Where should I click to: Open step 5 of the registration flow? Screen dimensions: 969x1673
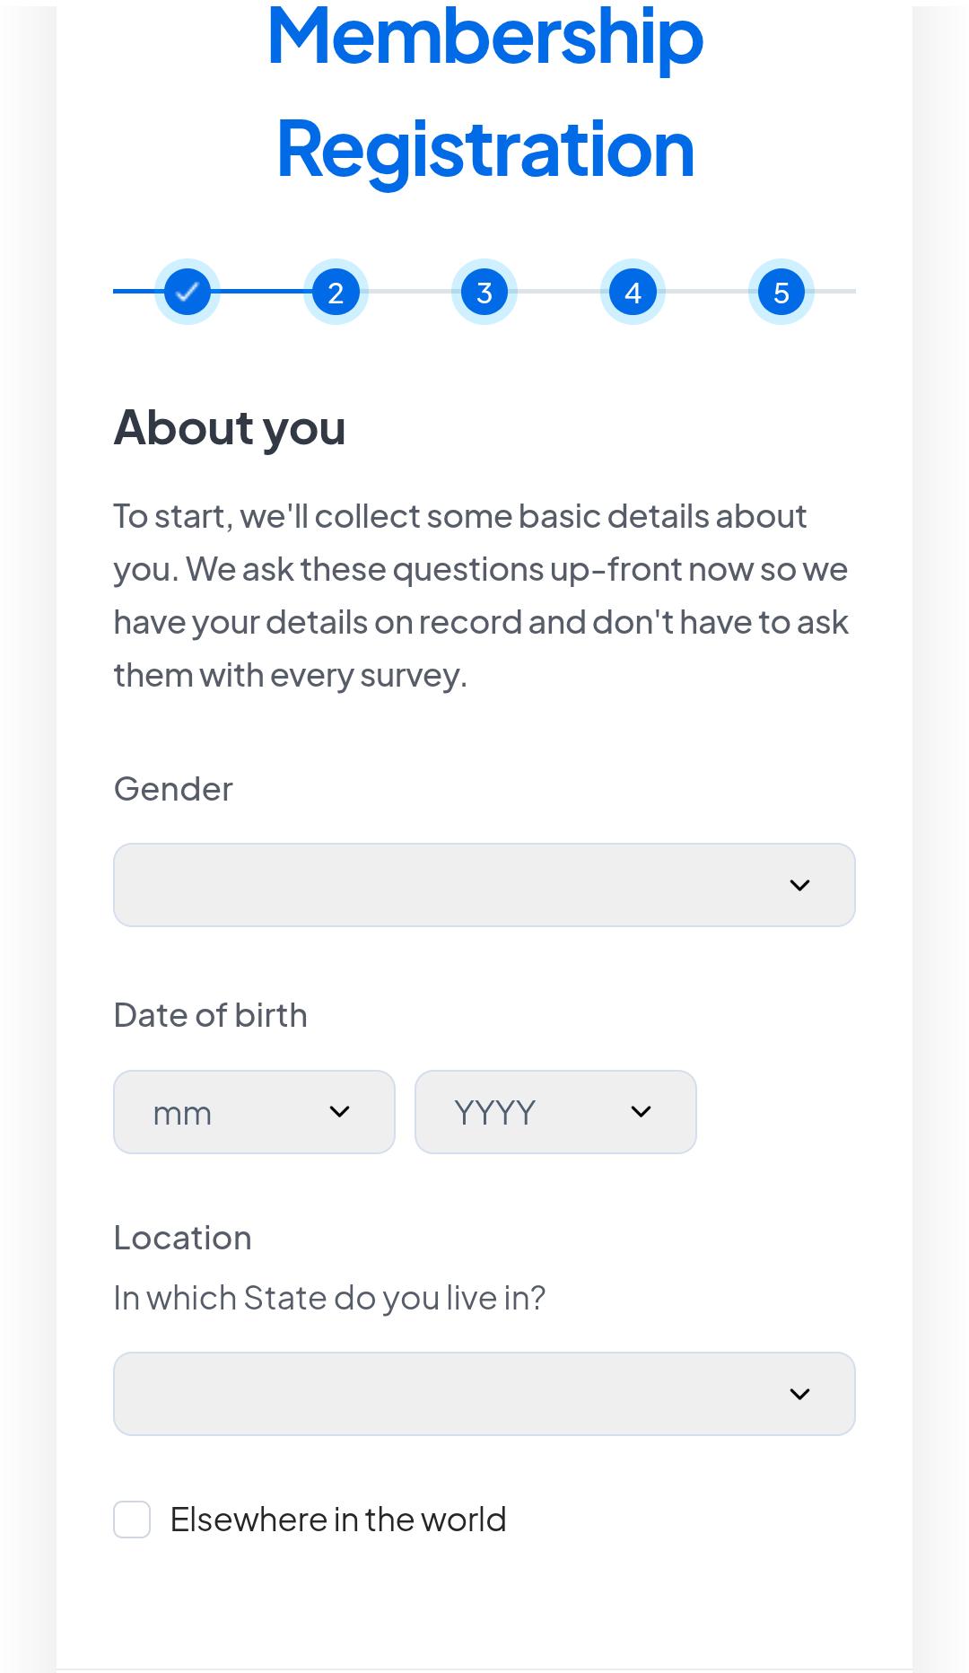[x=782, y=291]
